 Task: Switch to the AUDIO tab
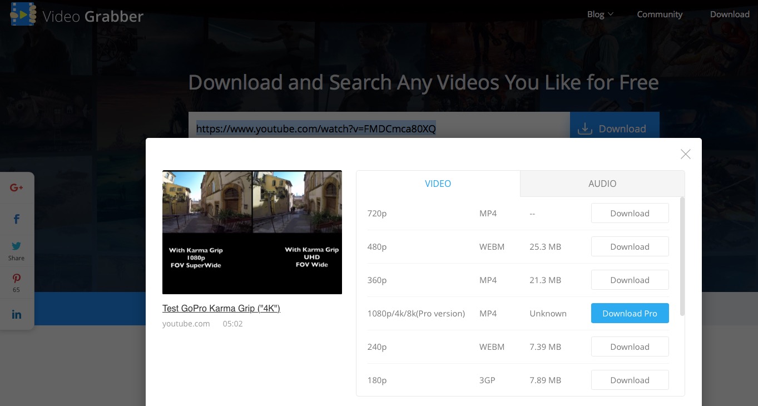tap(602, 184)
